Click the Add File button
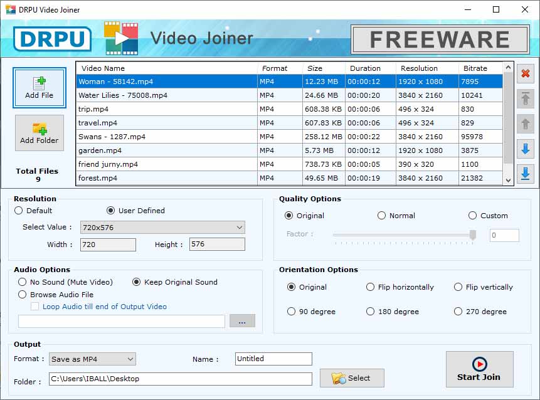 (40, 88)
